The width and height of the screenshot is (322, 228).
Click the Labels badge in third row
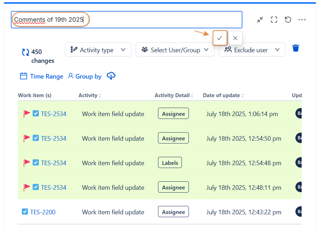click(x=170, y=163)
